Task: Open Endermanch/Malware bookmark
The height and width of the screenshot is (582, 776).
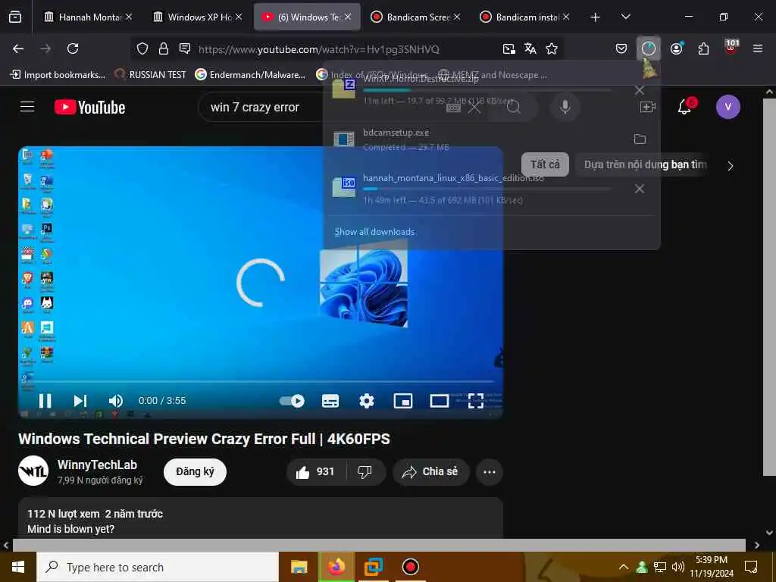Action: 250,75
